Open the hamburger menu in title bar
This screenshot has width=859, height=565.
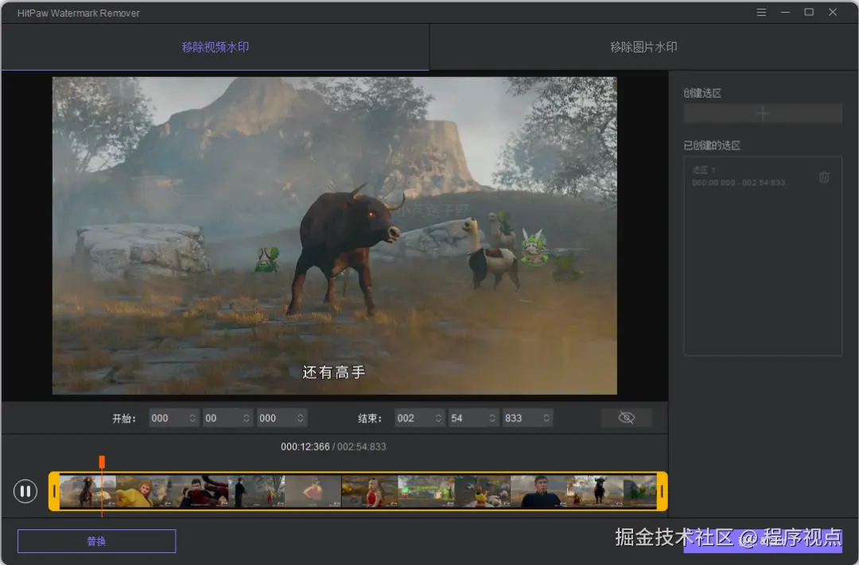tap(761, 12)
